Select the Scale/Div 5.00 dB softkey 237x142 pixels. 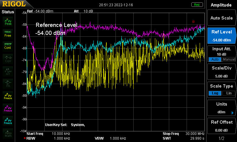point(221,72)
